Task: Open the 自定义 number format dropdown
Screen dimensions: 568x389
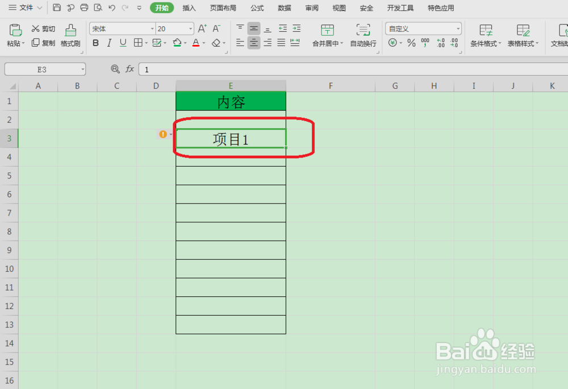Action: pyautogui.click(x=458, y=28)
